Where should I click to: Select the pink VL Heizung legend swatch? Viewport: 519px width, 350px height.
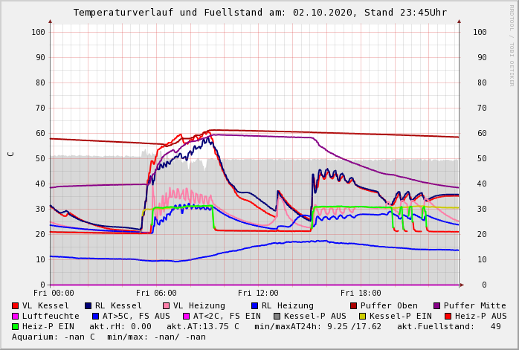click(x=166, y=305)
